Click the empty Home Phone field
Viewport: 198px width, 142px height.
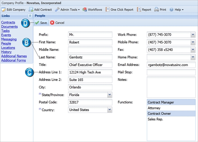tap(169, 57)
